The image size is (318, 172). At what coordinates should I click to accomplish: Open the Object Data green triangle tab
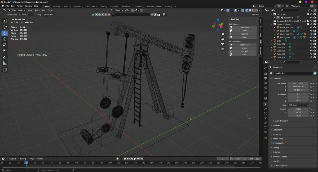point(266,127)
